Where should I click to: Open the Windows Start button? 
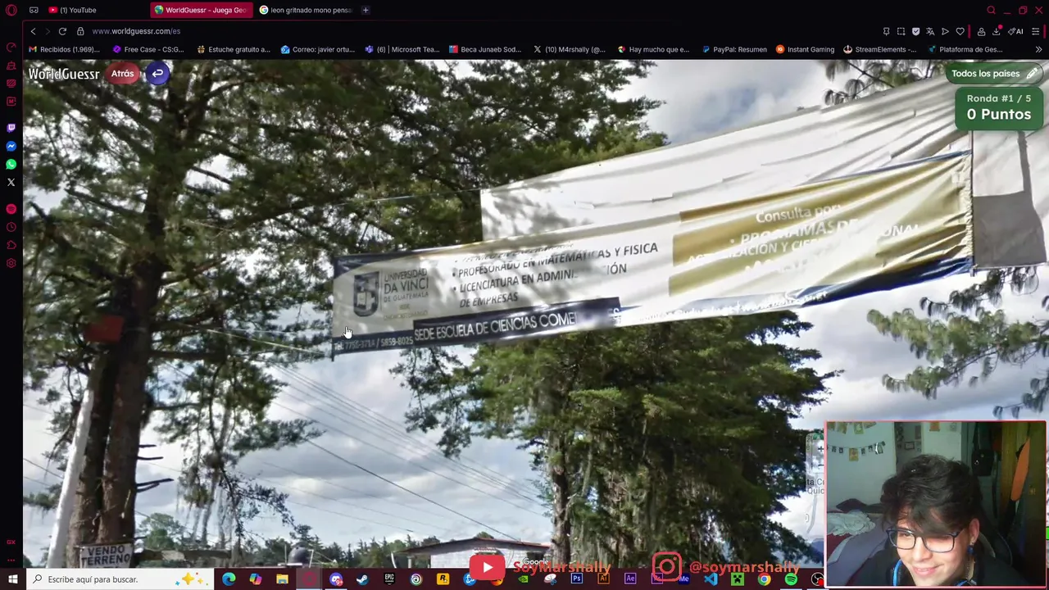pyautogui.click(x=11, y=579)
